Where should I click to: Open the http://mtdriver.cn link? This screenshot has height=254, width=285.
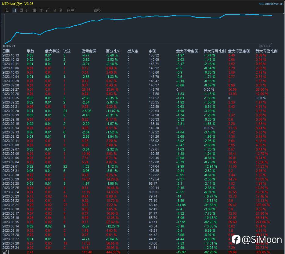pos(271,4)
